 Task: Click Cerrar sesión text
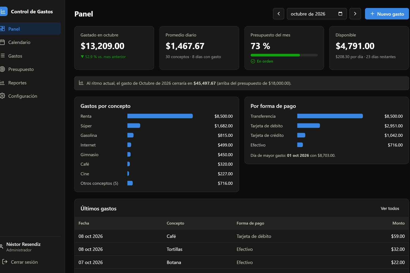point(24,262)
